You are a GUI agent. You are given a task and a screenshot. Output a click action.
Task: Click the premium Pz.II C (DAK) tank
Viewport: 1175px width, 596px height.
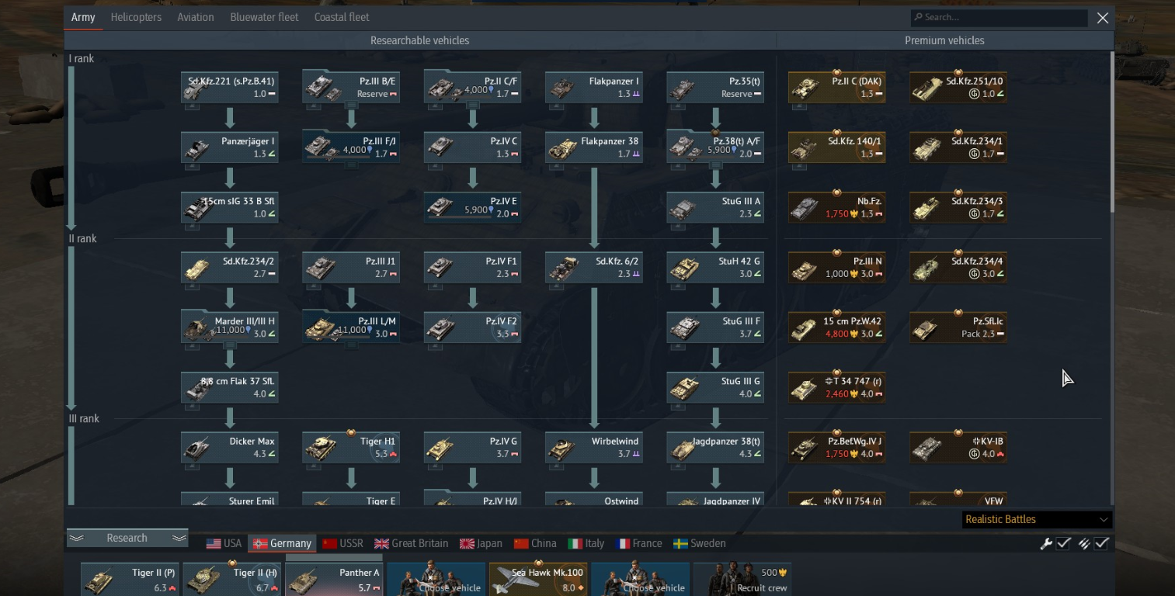[837, 87]
